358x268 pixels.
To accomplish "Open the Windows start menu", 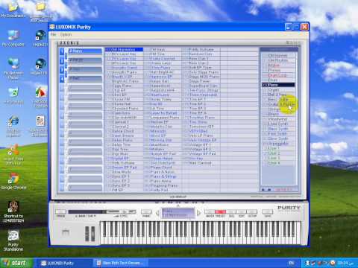I will (16, 263).
